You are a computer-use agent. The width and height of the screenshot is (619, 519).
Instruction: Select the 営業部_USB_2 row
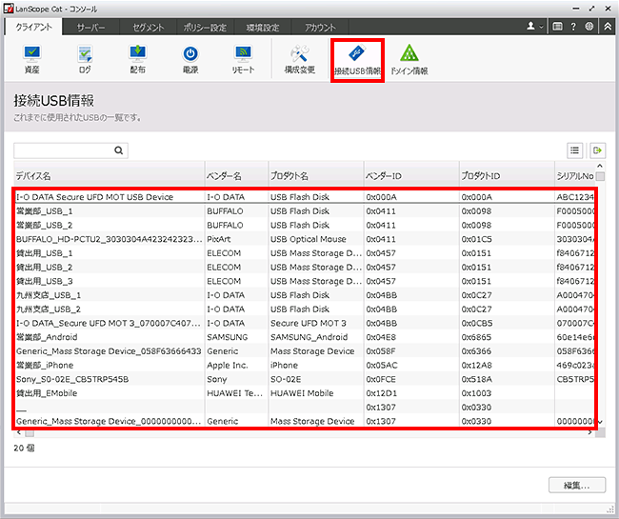[x=305, y=225]
